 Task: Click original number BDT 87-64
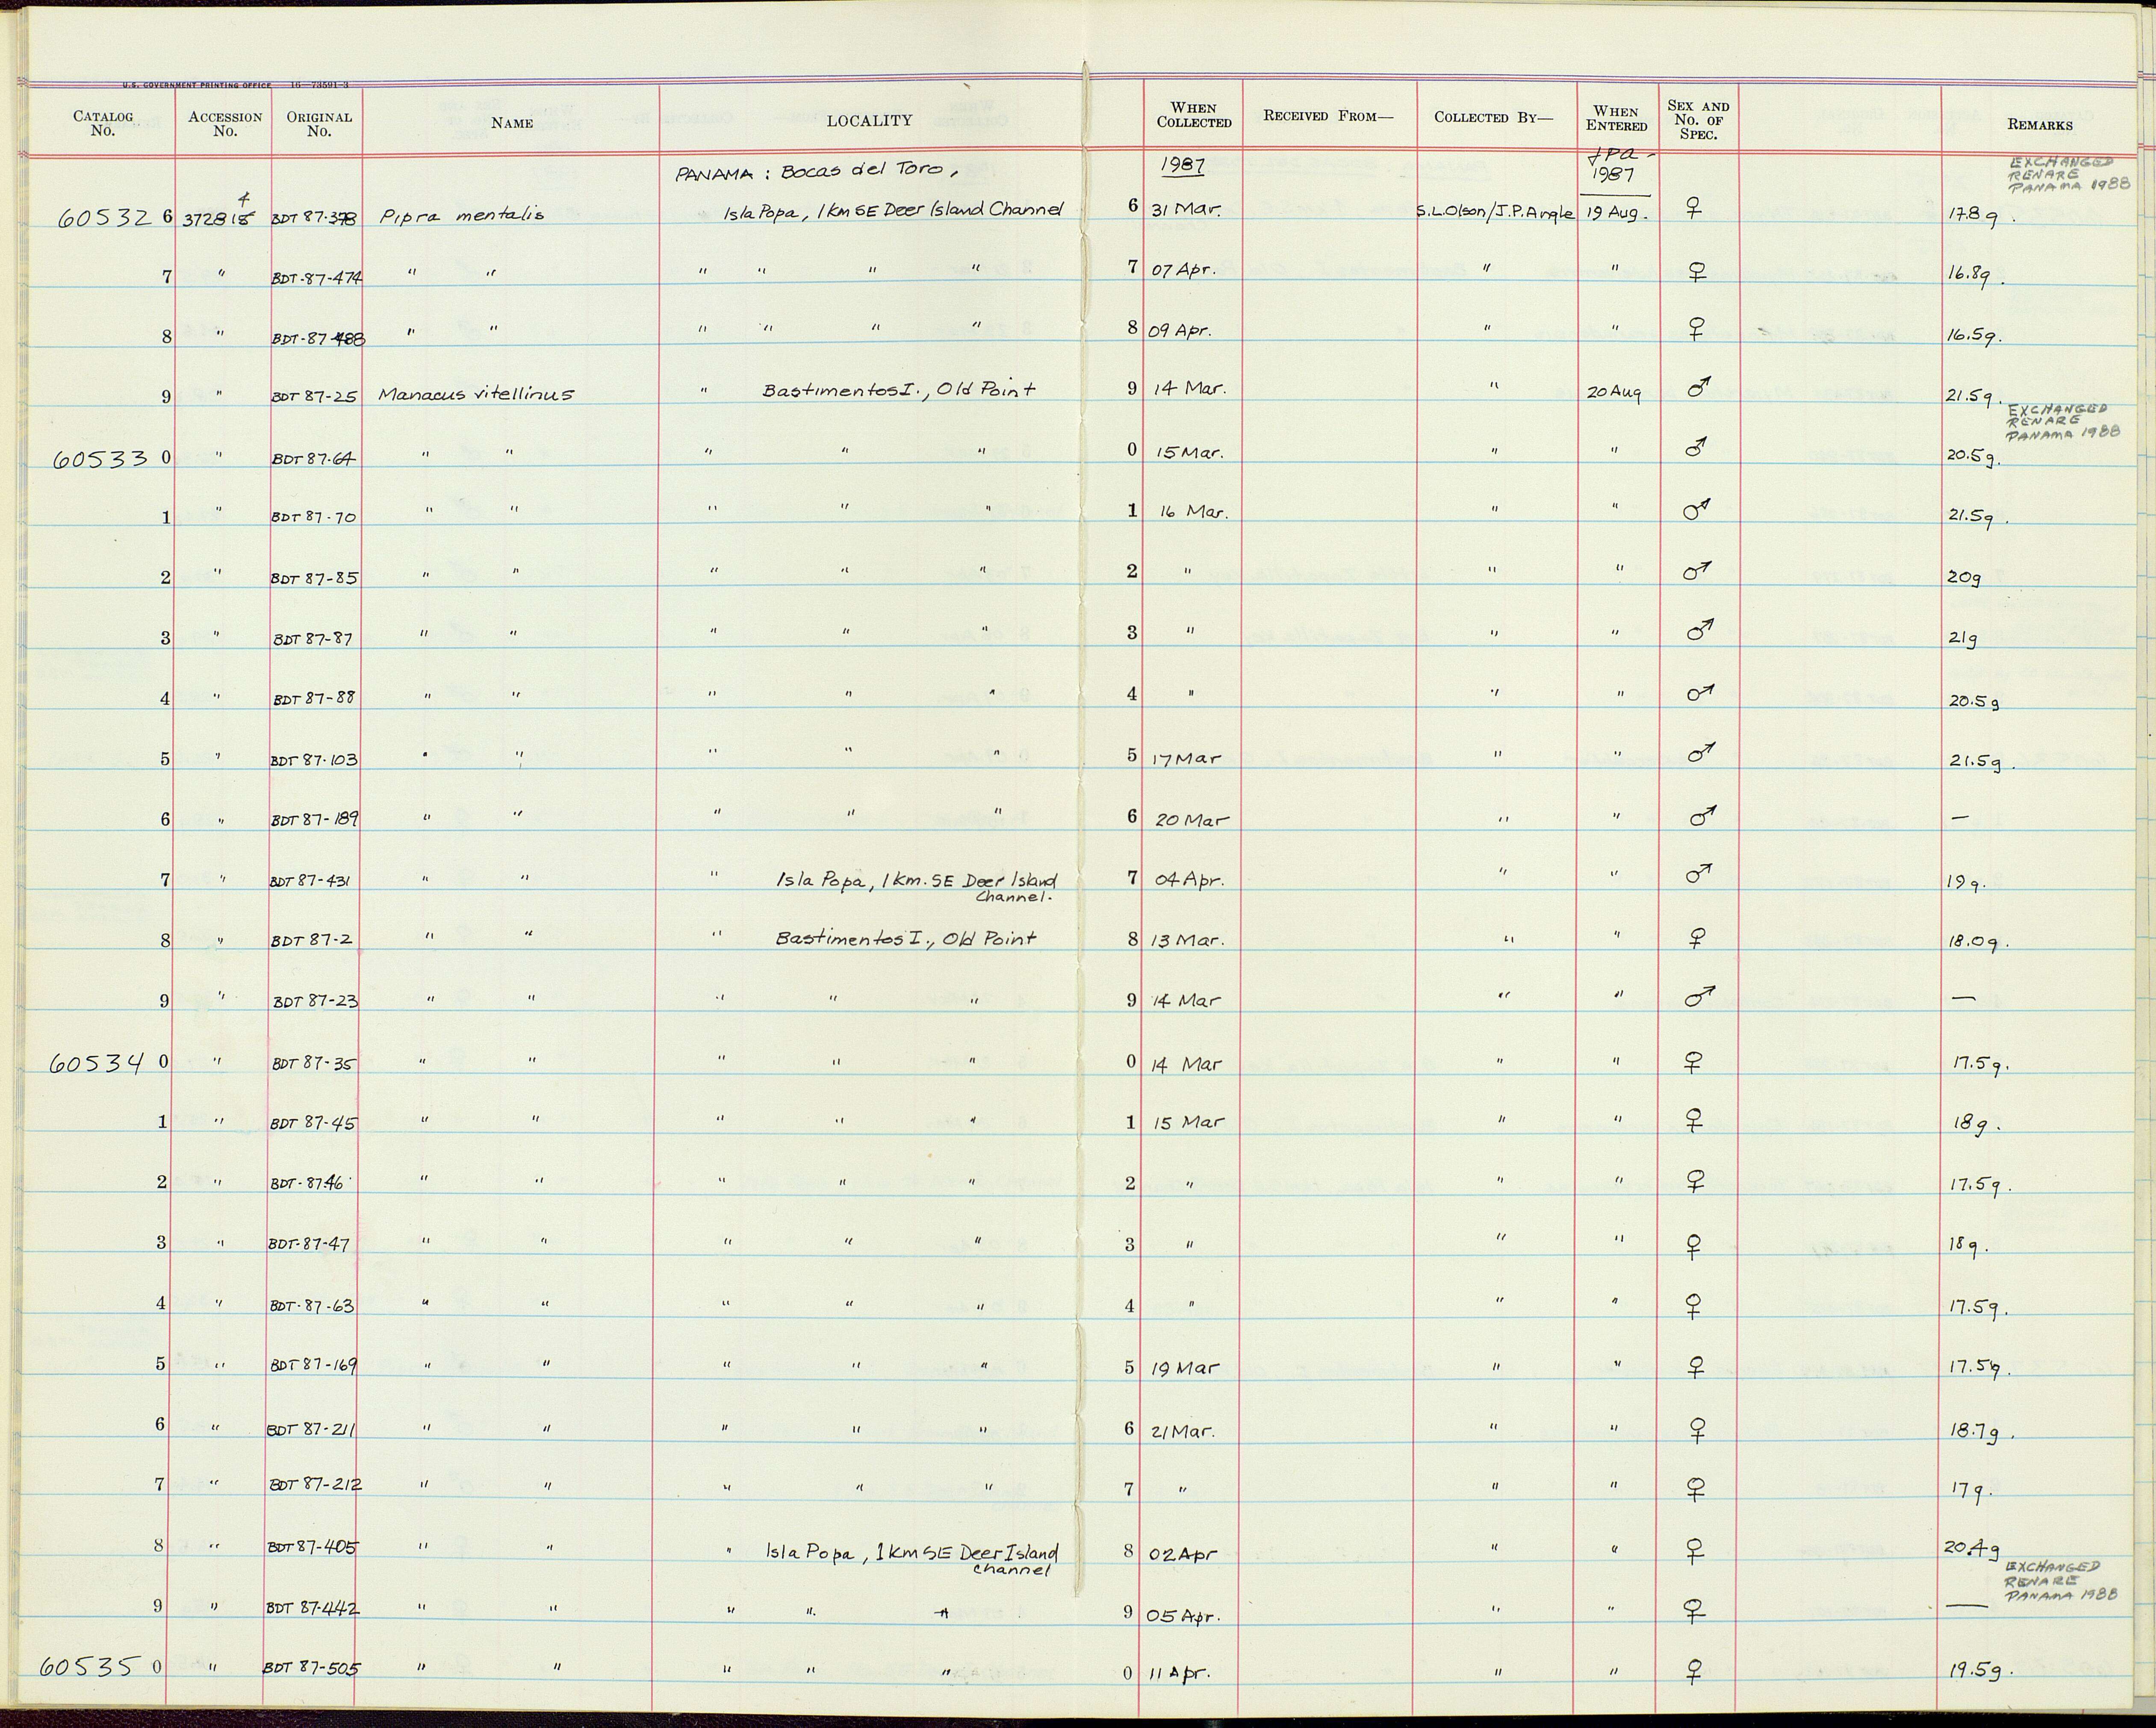(x=314, y=459)
